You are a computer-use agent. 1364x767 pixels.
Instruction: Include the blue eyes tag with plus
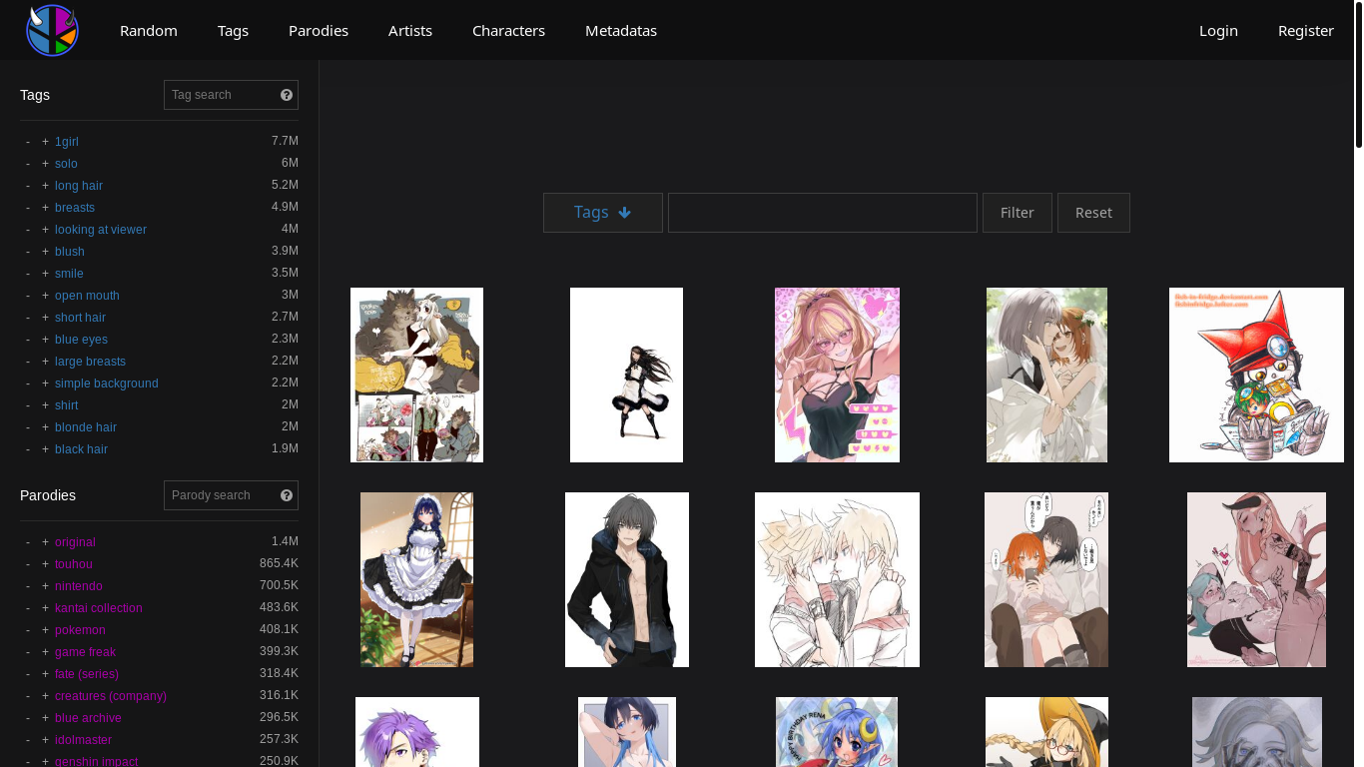click(45, 340)
